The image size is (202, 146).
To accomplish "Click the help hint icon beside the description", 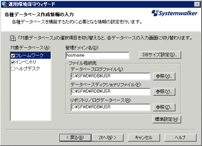I will click(13, 38).
